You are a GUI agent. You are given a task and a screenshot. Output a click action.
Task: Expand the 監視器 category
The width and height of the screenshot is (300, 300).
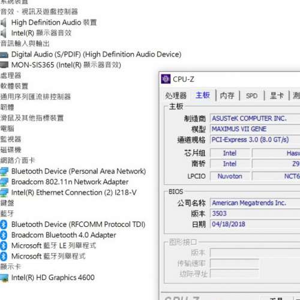coord(11,139)
